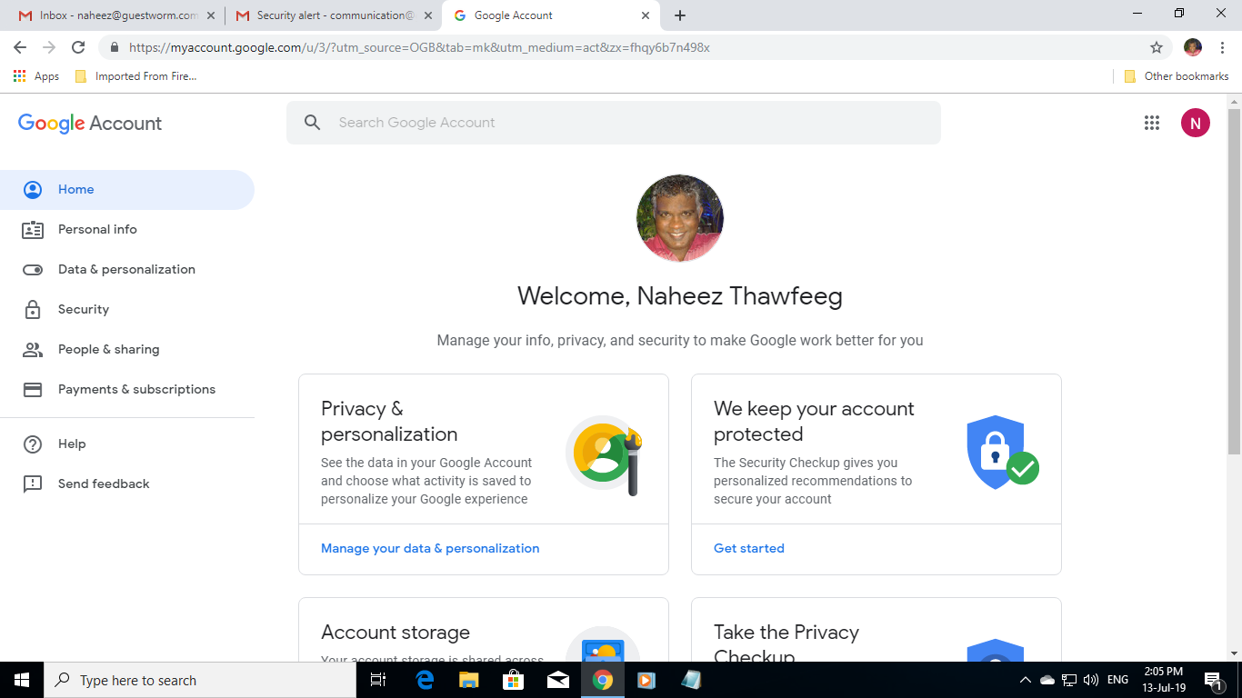Click the vertical page scrollbar
This screenshot has height=698, width=1242.
[x=1234, y=282]
